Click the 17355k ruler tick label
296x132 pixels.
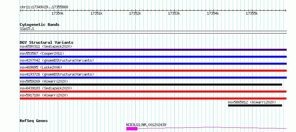pos(252,13)
